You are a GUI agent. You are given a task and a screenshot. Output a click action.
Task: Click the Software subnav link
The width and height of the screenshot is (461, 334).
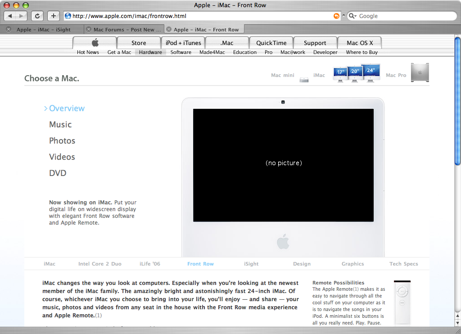(181, 52)
